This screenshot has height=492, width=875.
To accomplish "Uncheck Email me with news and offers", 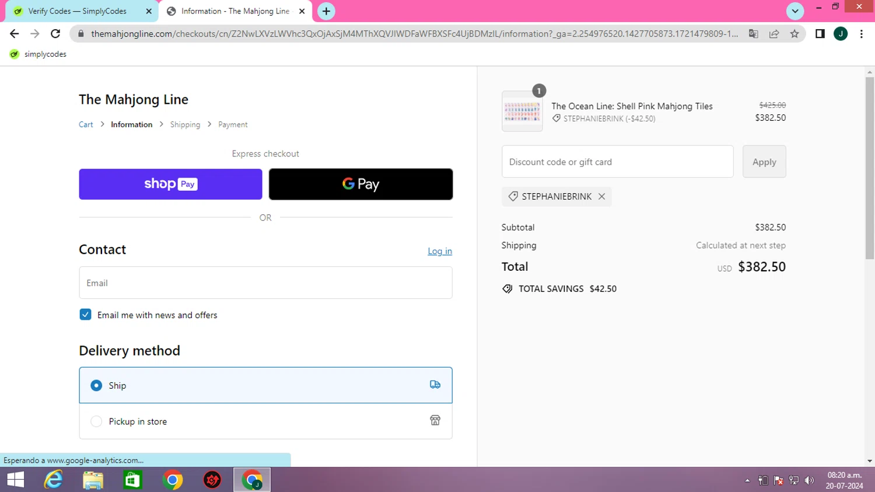I will coord(85,315).
